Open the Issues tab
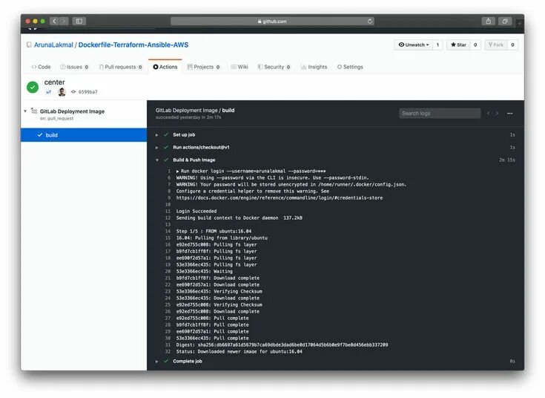This screenshot has height=398, width=545. click(74, 67)
